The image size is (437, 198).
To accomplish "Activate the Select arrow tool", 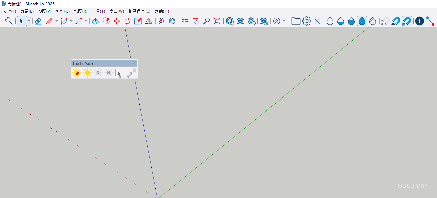I will tap(22, 21).
